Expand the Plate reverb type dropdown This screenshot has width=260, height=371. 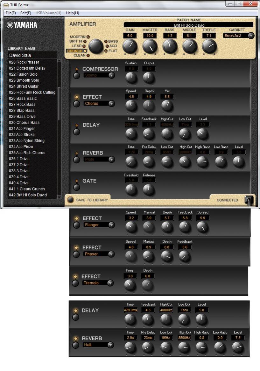[99, 159]
